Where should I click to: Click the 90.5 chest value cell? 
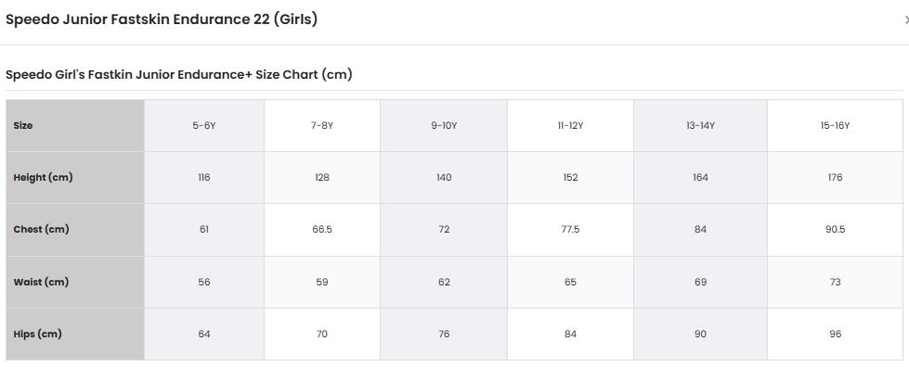tap(835, 229)
